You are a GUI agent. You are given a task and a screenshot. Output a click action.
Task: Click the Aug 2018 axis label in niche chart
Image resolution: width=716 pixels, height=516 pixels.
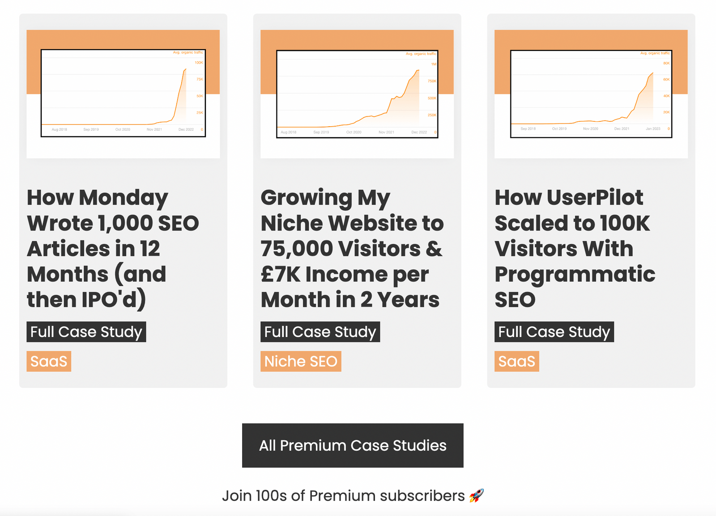click(289, 132)
